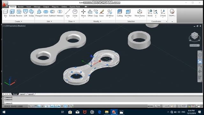Screen dimensions: 204x115
Task: Open the Plug-ins ribbon tab
Action: pos(55,7)
